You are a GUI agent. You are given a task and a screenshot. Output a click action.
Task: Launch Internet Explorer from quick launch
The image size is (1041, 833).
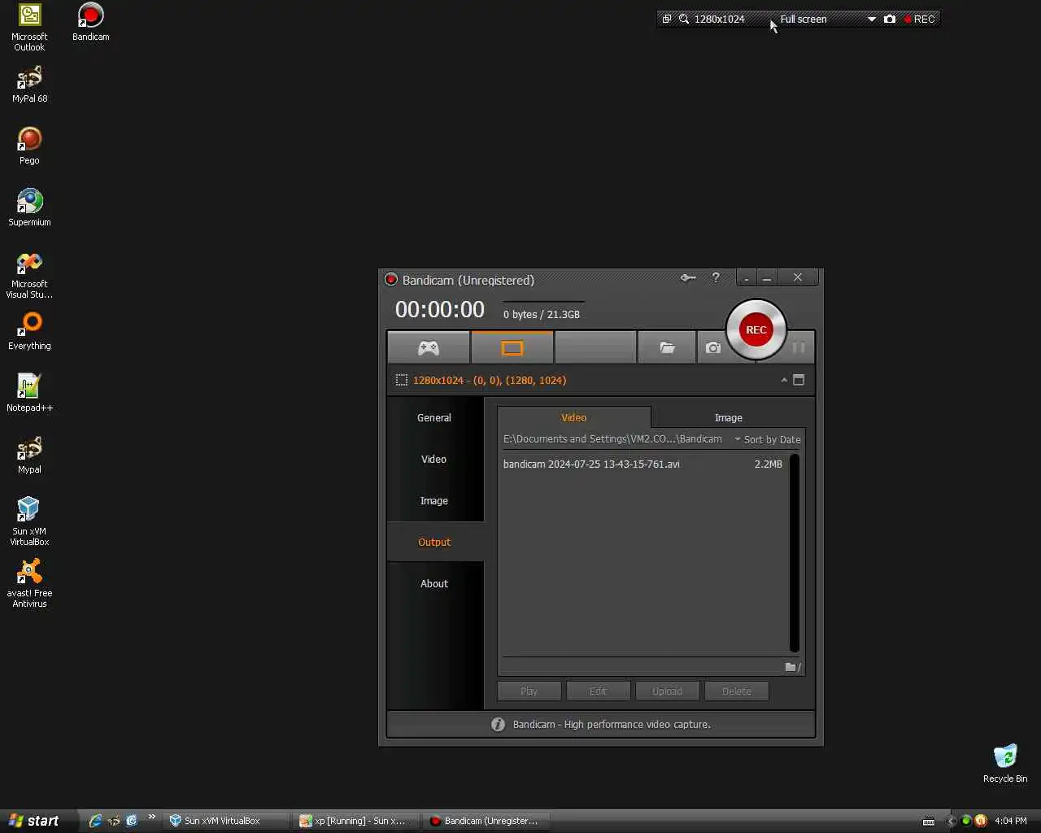pos(95,821)
